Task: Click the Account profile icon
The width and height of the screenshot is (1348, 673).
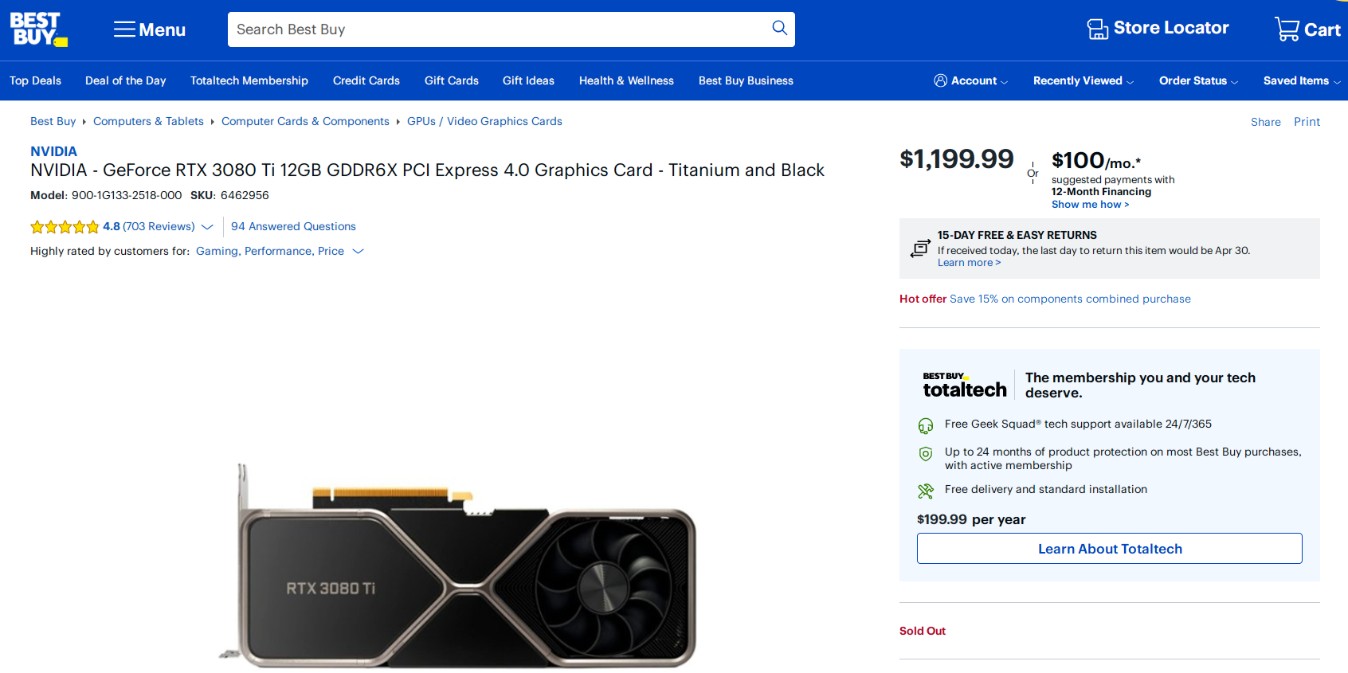Action: click(941, 80)
